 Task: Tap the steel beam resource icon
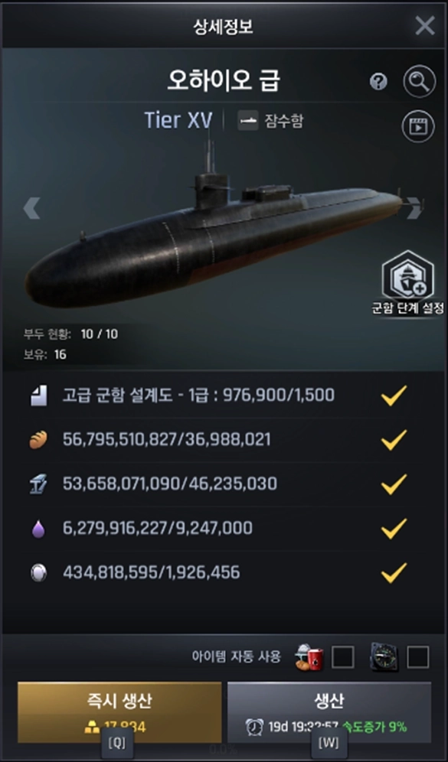click(38, 484)
